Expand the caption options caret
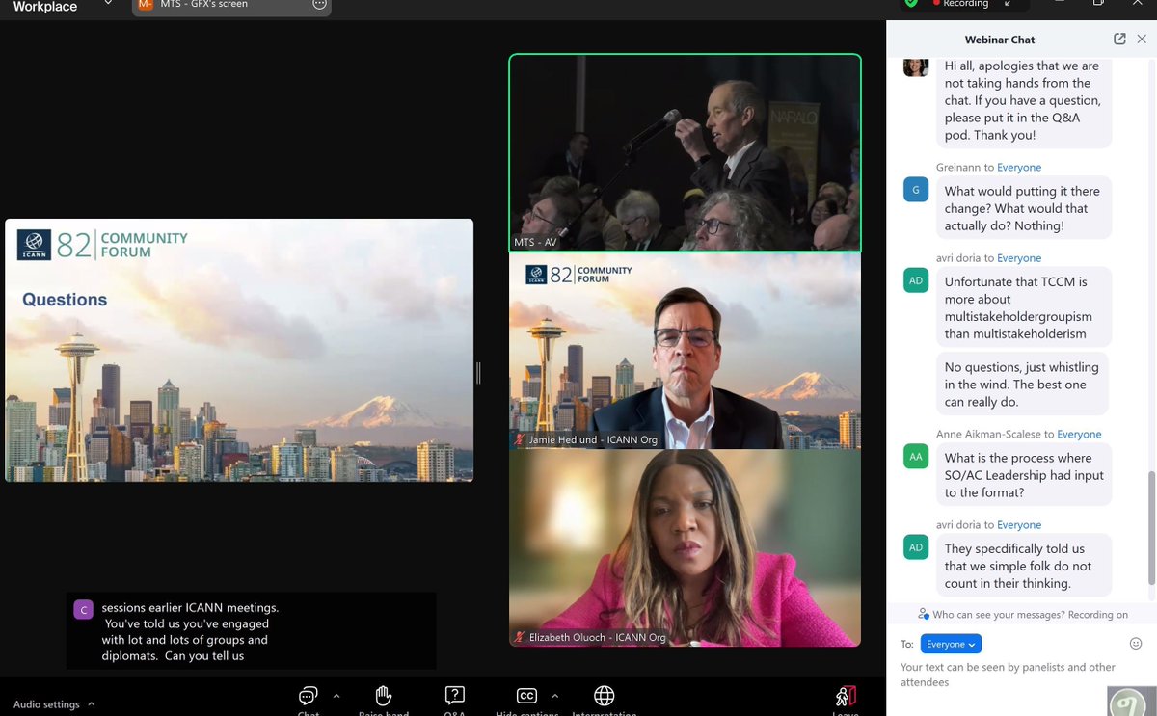Screen dimensions: 1157x716 (x=554, y=695)
